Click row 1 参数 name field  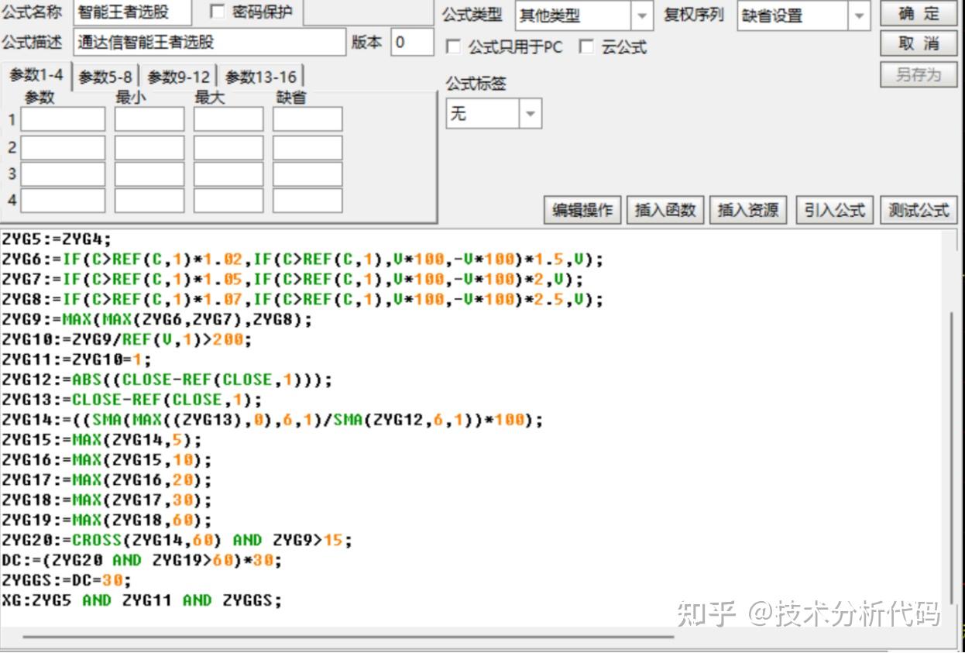[63, 119]
